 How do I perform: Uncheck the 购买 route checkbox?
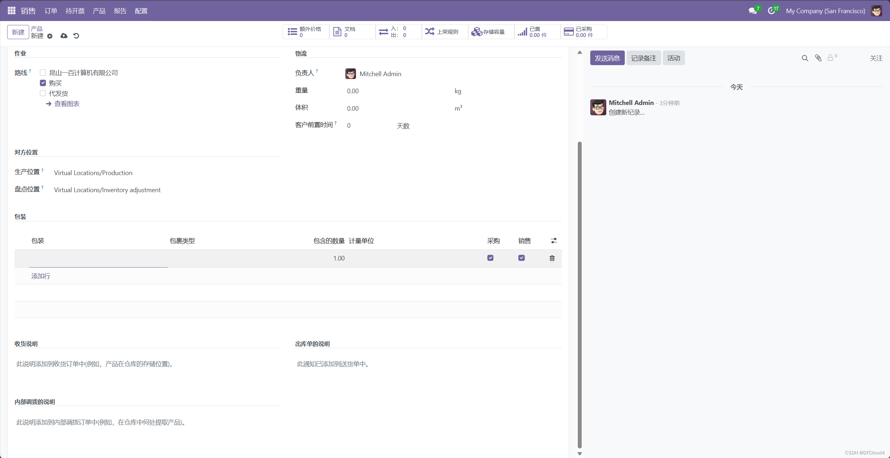click(x=43, y=83)
